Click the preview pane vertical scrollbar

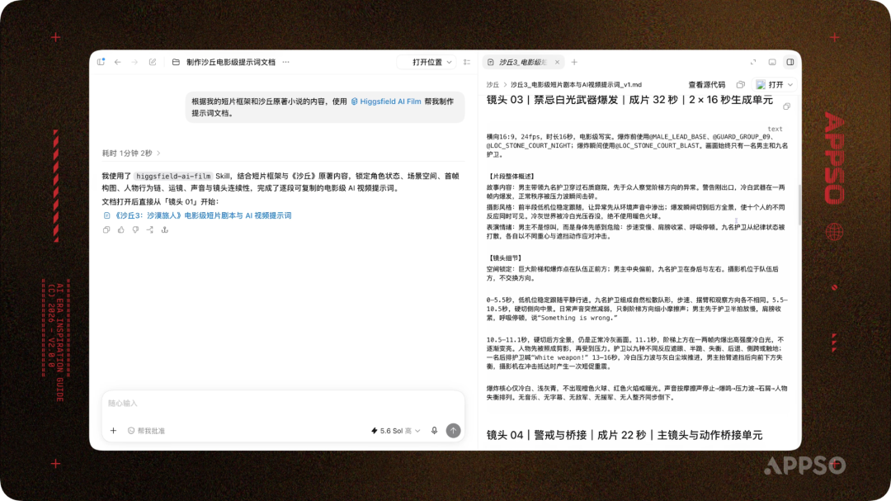pyautogui.click(x=799, y=205)
